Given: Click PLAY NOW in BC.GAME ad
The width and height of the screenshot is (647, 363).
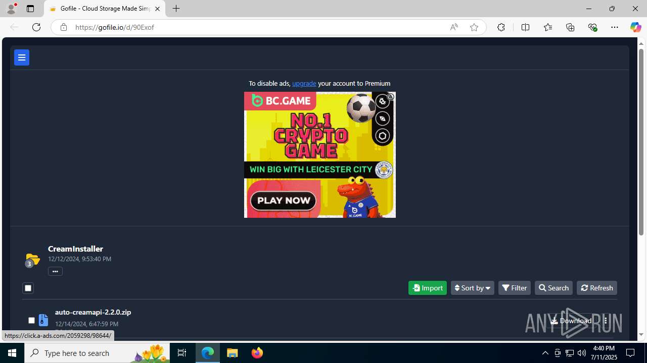Looking at the screenshot, I should coord(283,201).
